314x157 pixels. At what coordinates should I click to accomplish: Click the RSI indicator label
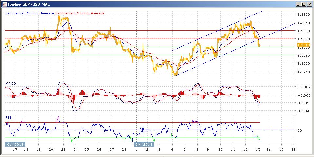(x=8, y=117)
